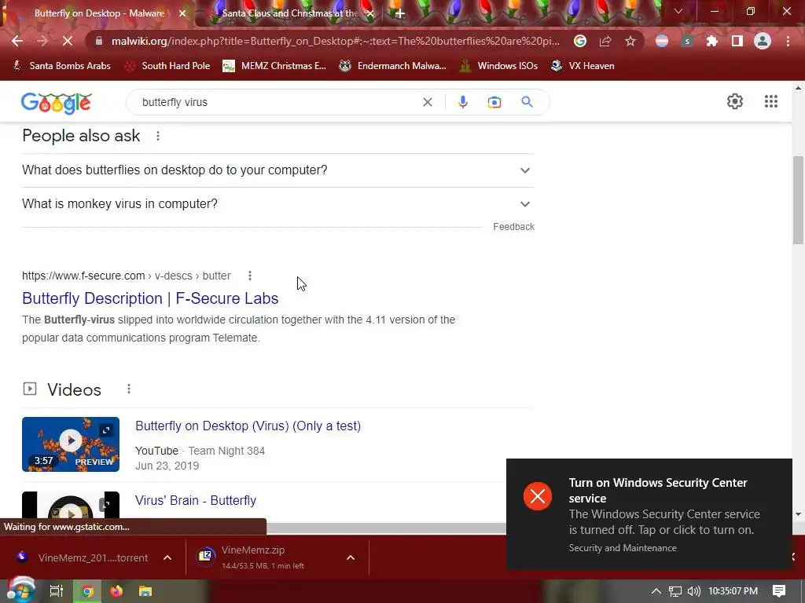805x603 pixels.
Task: Switch to Santa Claus and Christmas tab
Action: pos(290,13)
